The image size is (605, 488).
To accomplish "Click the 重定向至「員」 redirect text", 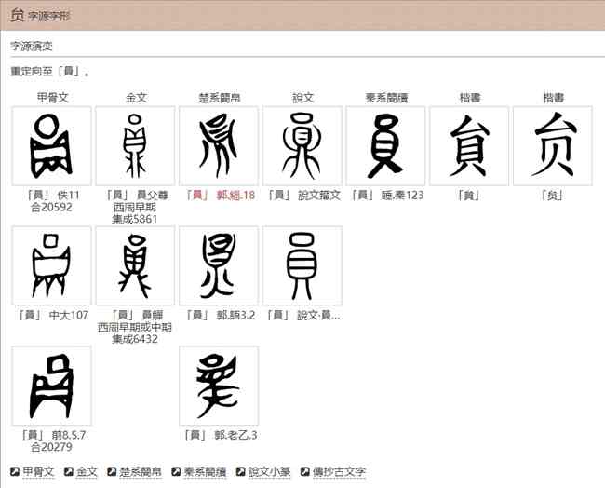I will tap(49, 72).
